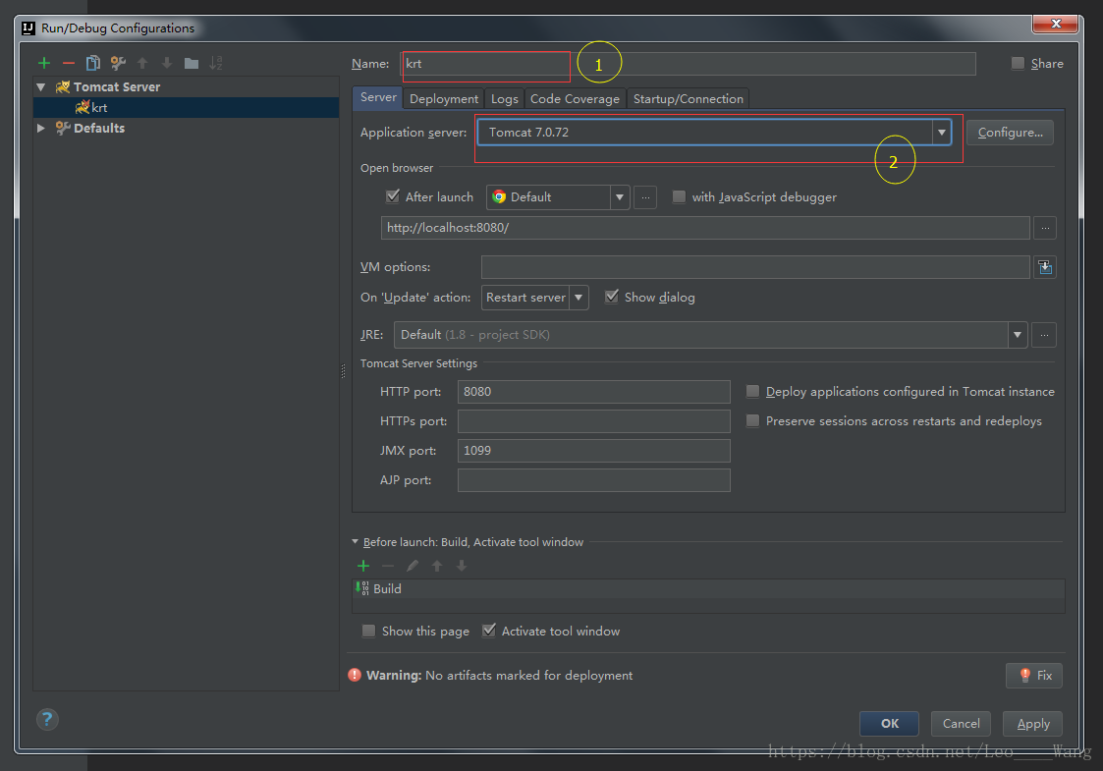The height and width of the screenshot is (771, 1103).
Task: Click the Apply button
Action: coord(1032,724)
